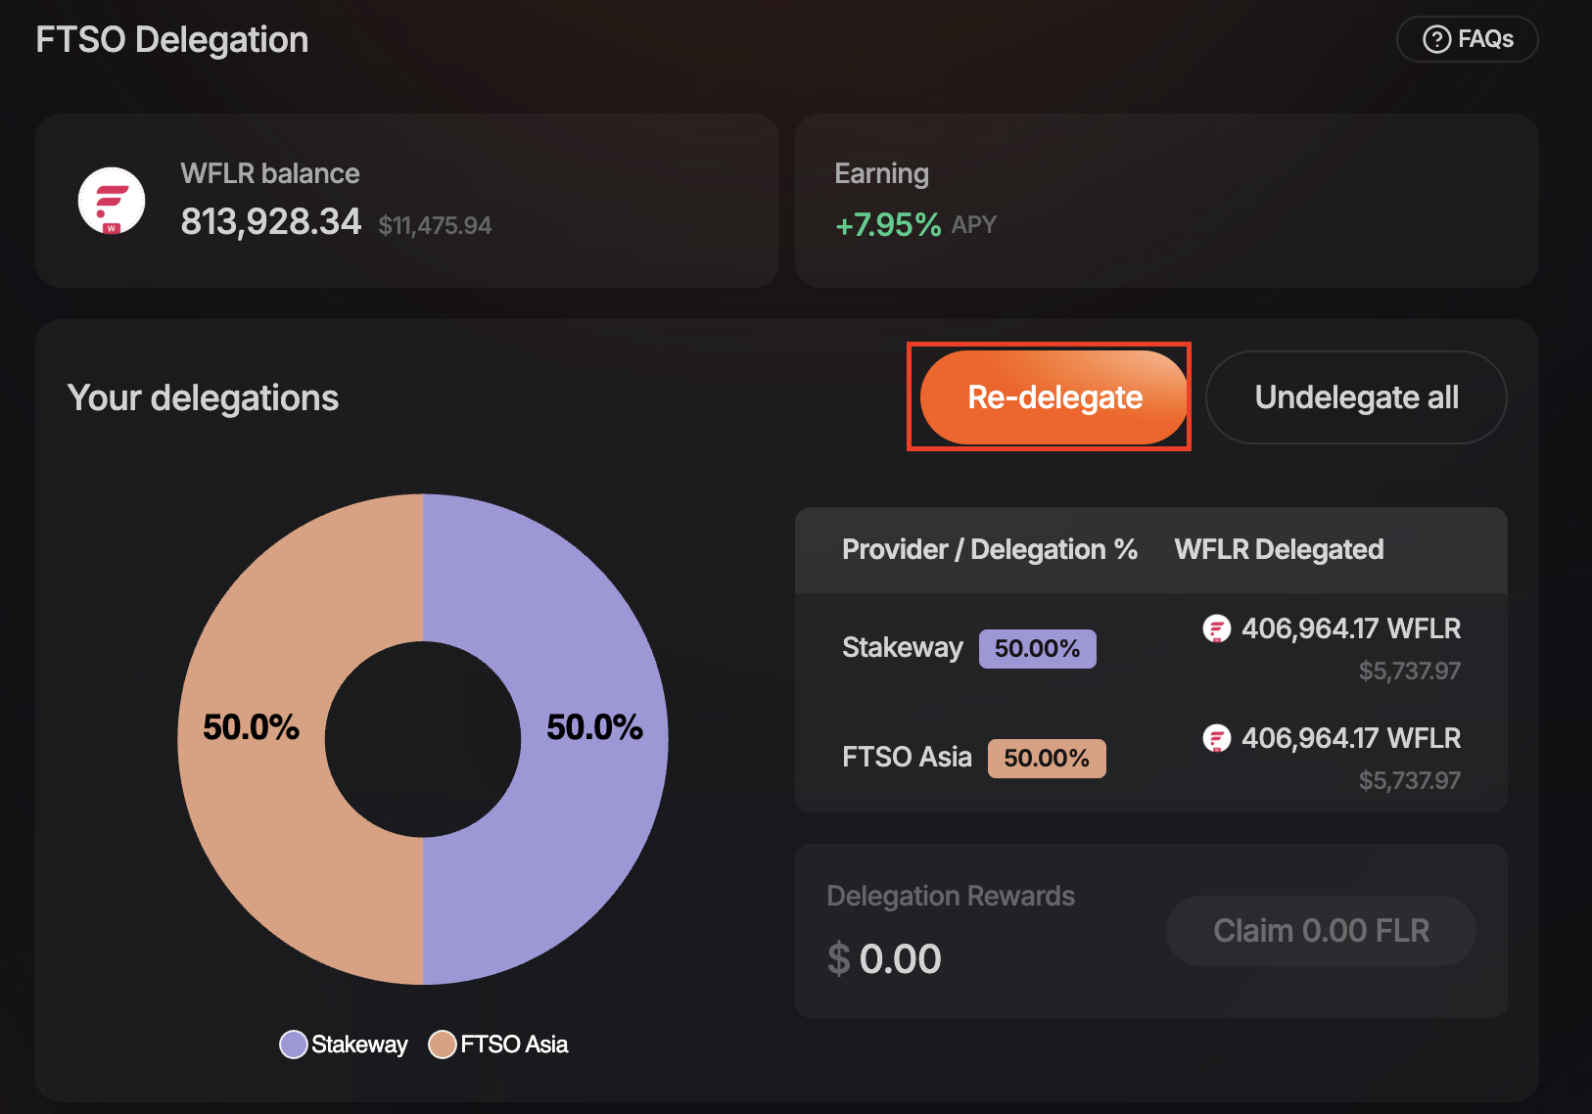The width and height of the screenshot is (1592, 1114).
Task: Click the Stakeway 50.00% percentage badge
Action: (1037, 649)
